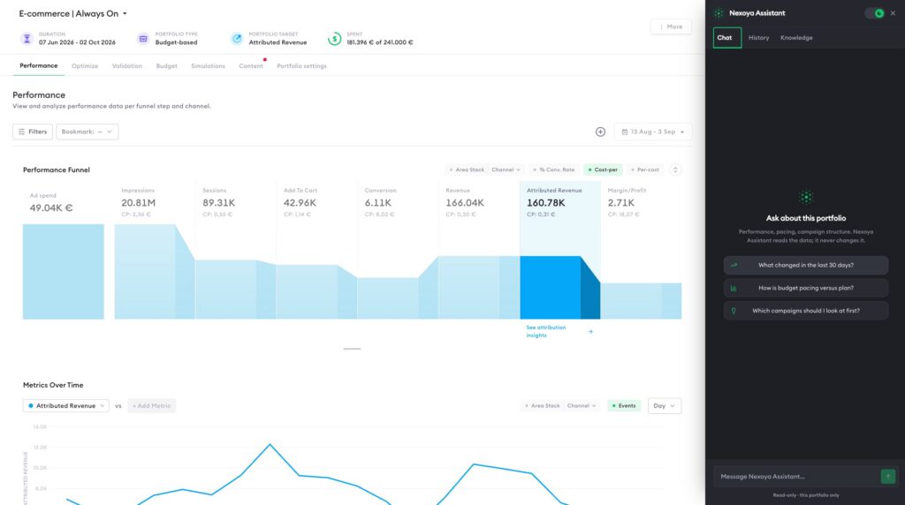Image resolution: width=905 pixels, height=505 pixels.
Task: Toggle Area Stack in Performance Funnel
Action: 467,170
